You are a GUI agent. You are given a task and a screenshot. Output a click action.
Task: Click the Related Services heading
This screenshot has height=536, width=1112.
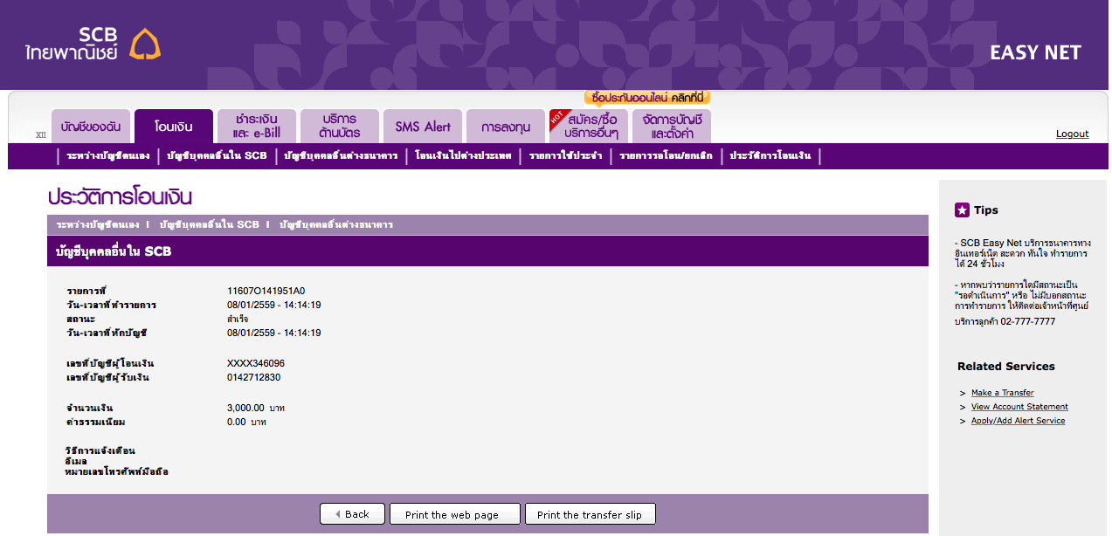tap(1006, 366)
